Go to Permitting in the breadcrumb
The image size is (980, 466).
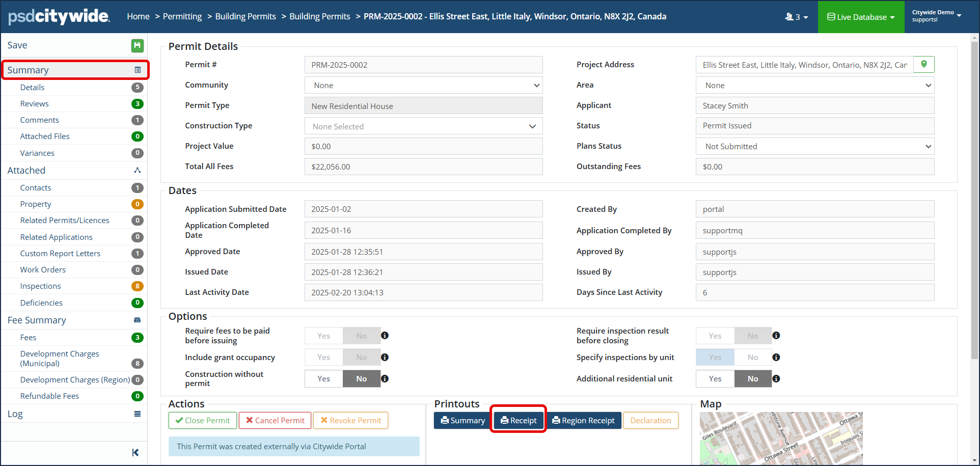[x=182, y=16]
